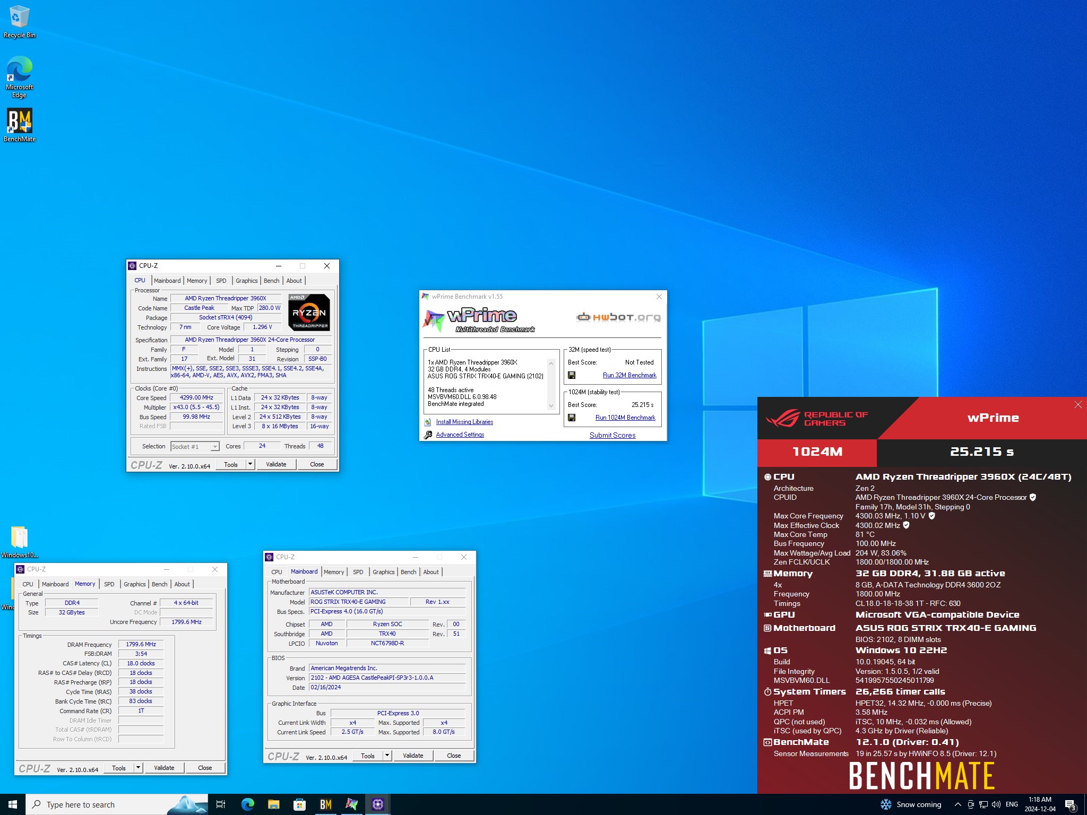Click Validate in Memory CPU-Z window

164,768
